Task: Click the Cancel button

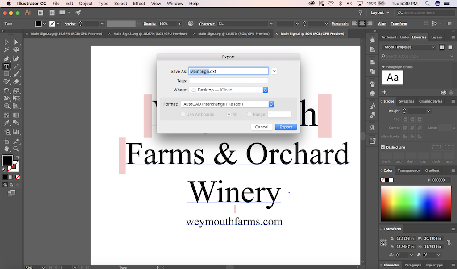Action: pyautogui.click(x=262, y=127)
